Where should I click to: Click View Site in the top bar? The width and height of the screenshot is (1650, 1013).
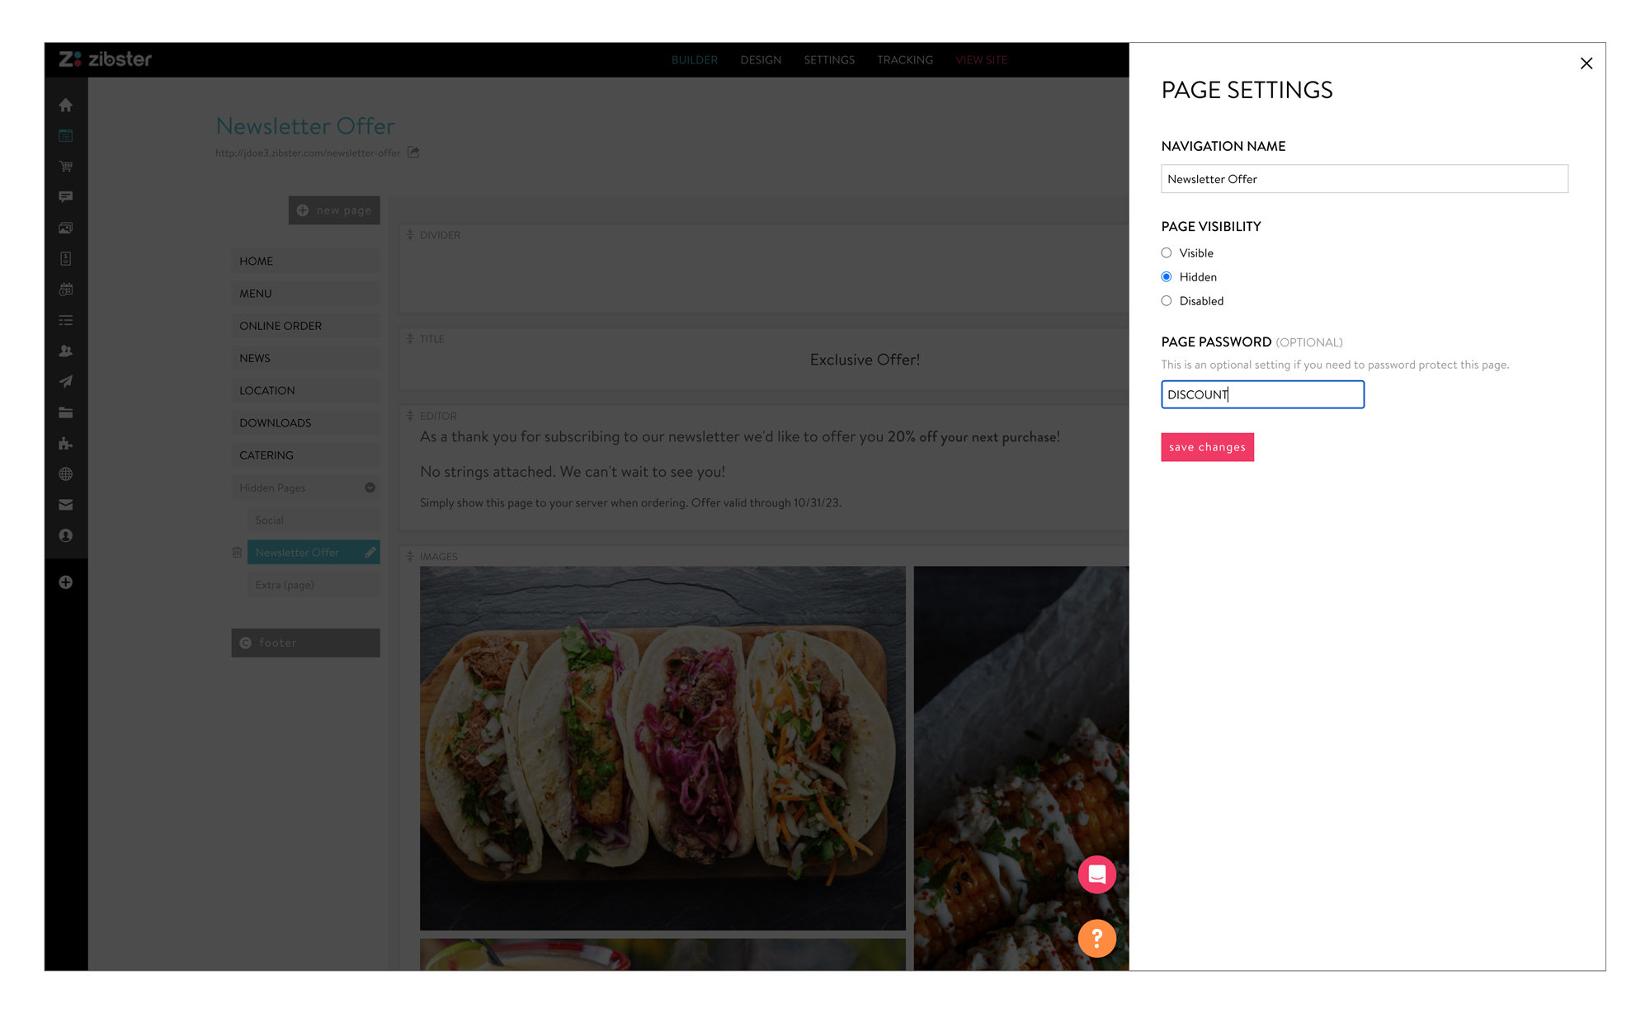982,60
